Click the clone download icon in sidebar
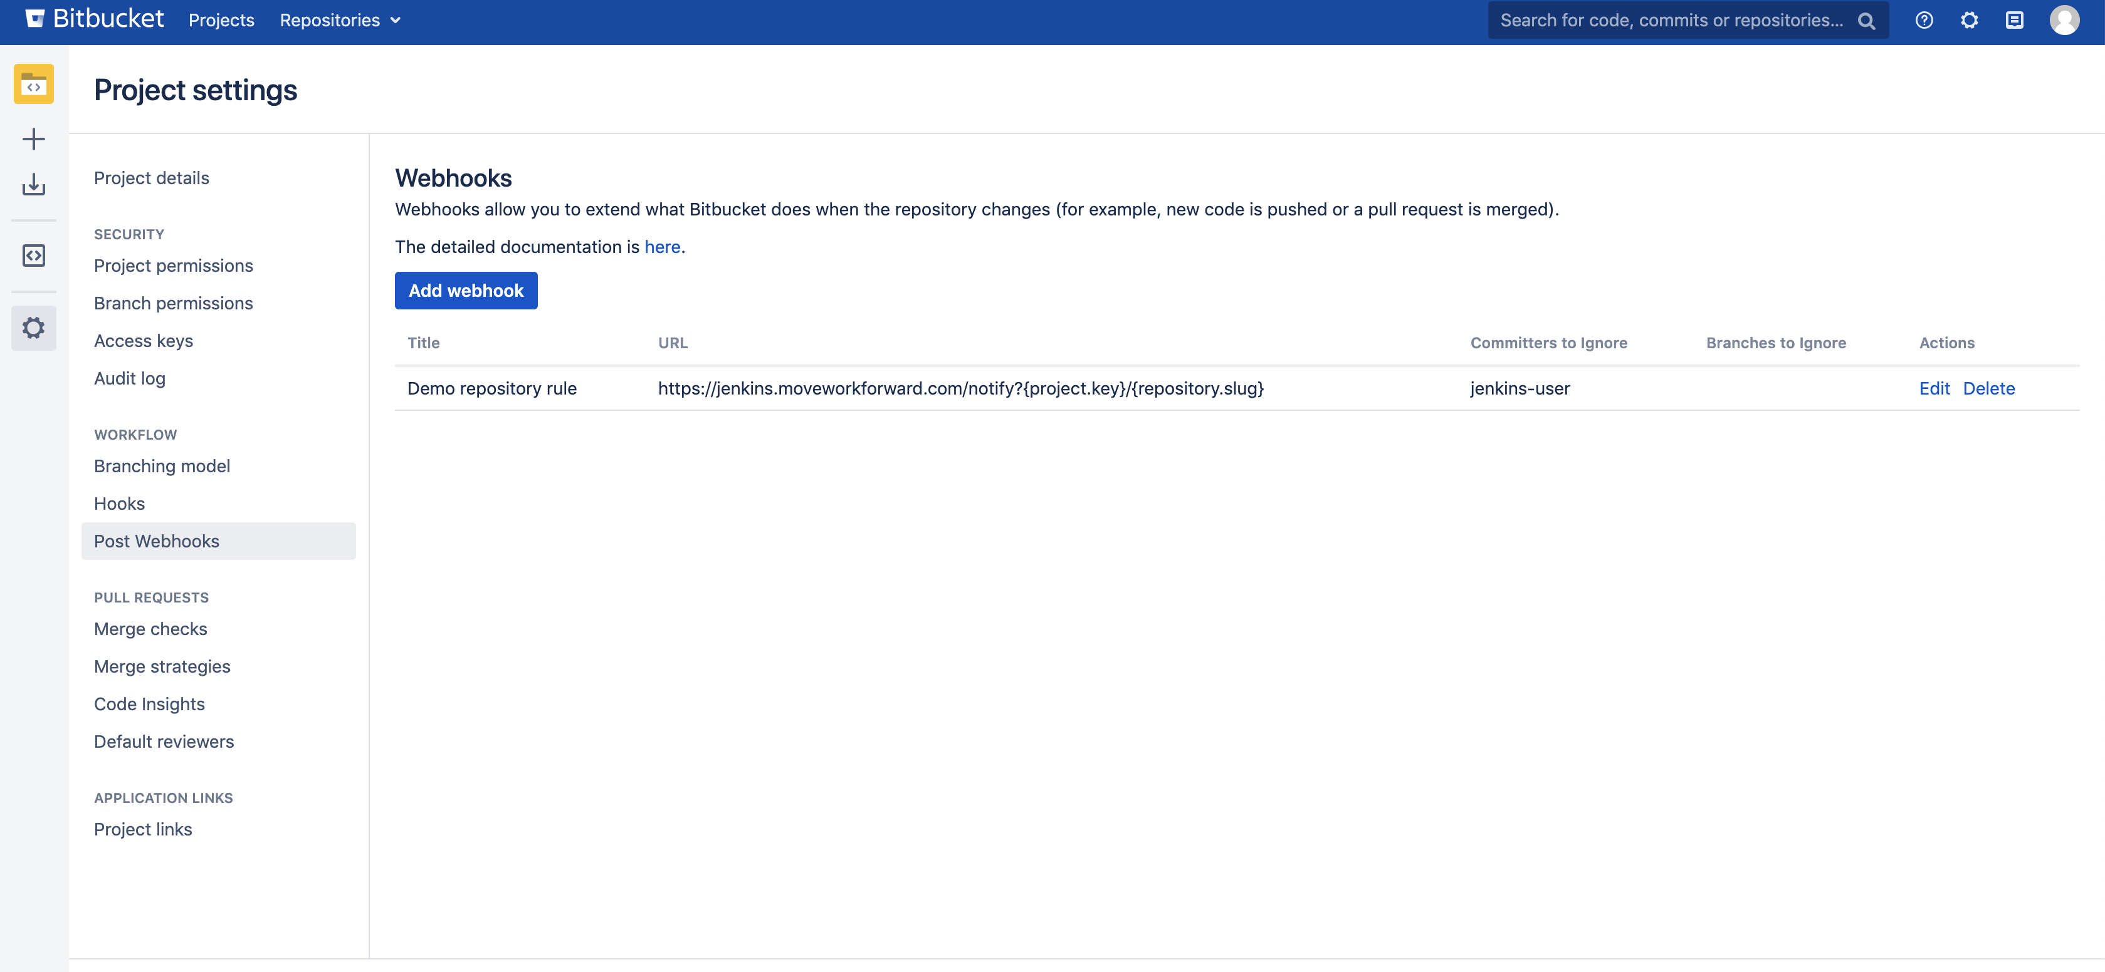Viewport: 2105px width, 972px height. click(x=33, y=185)
